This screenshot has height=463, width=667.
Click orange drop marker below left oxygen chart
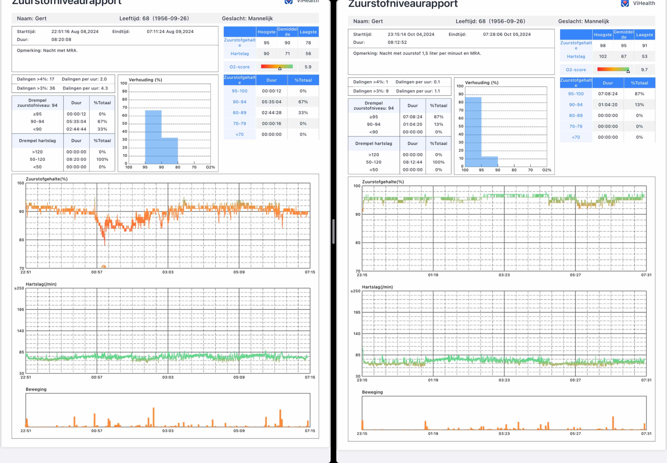(103, 266)
